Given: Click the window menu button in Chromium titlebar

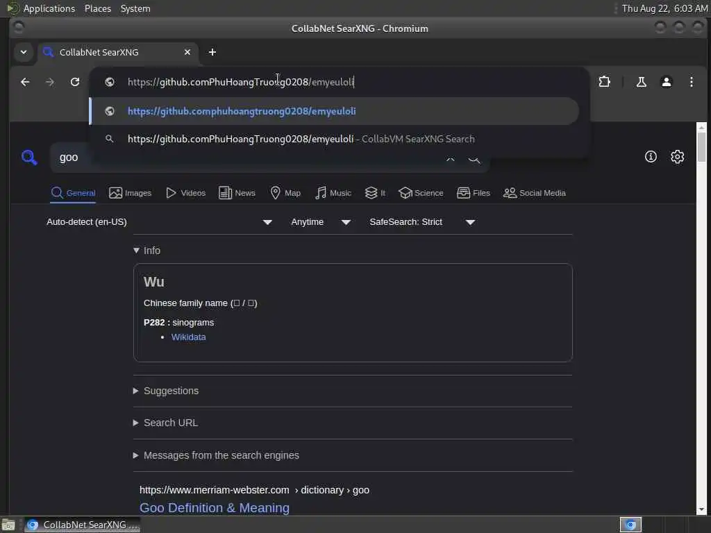Looking at the screenshot, I should point(19,28).
